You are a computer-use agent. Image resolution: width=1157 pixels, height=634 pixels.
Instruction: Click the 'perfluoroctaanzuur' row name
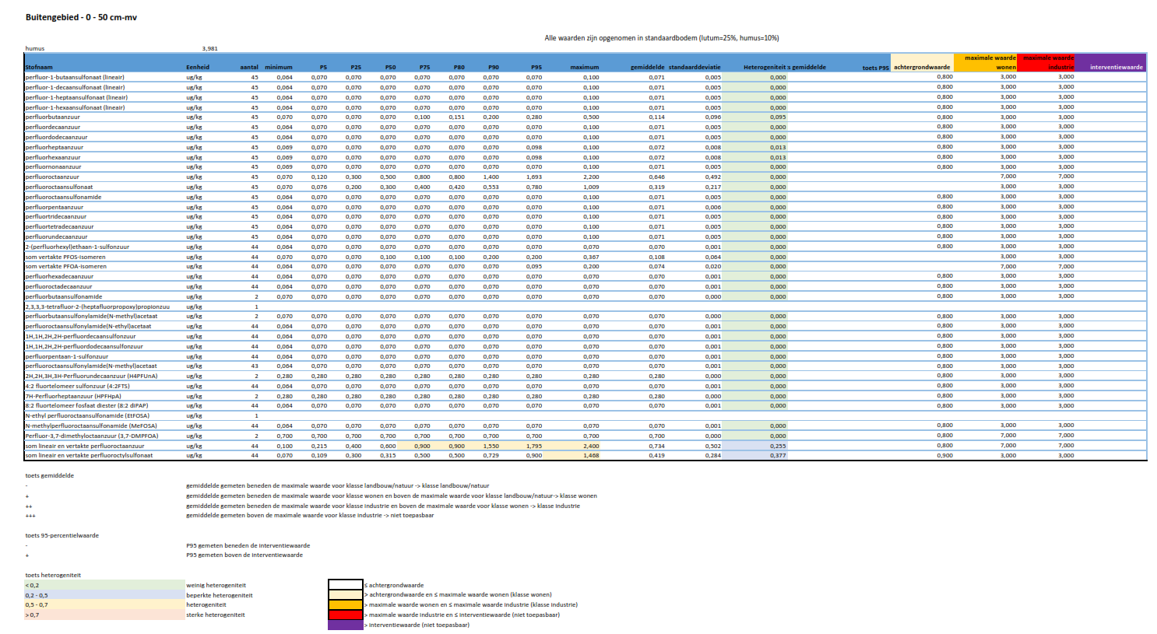(52, 177)
